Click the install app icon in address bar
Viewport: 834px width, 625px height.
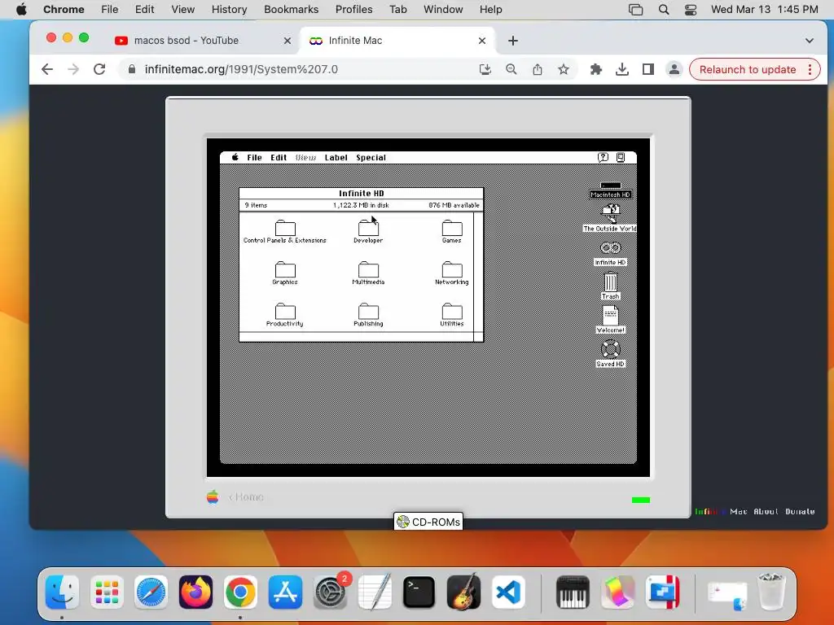(485, 69)
